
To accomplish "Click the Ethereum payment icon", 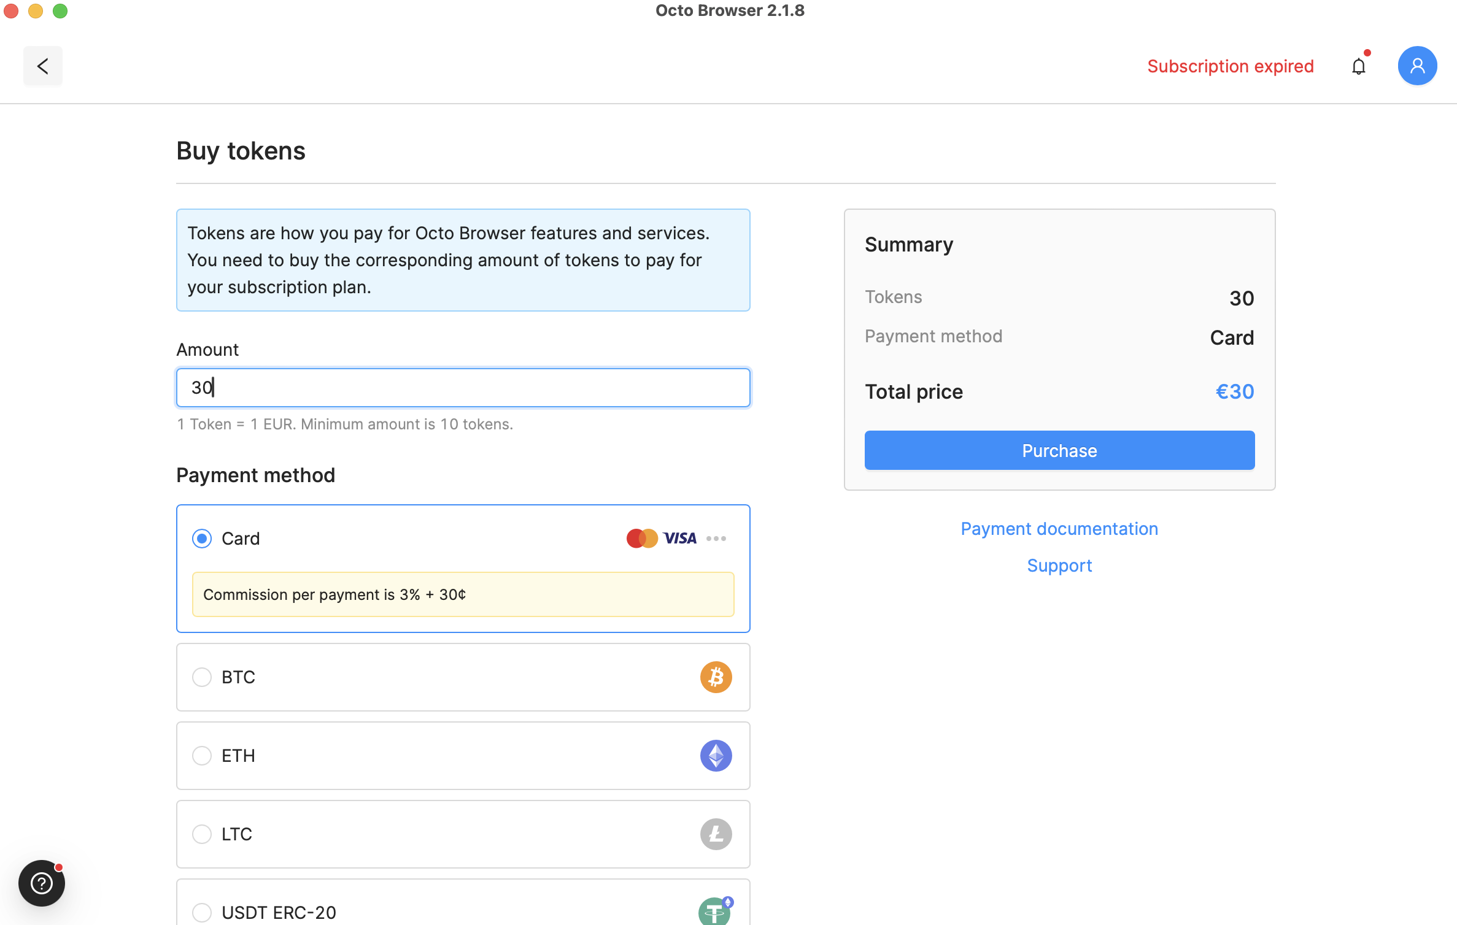I will [717, 755].
